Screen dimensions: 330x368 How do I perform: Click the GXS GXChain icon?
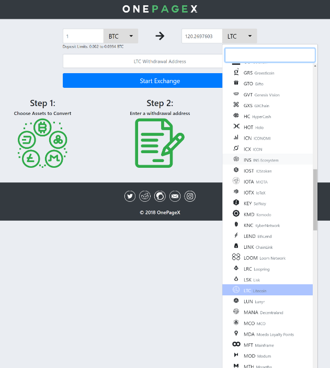(x=236, y=105)
